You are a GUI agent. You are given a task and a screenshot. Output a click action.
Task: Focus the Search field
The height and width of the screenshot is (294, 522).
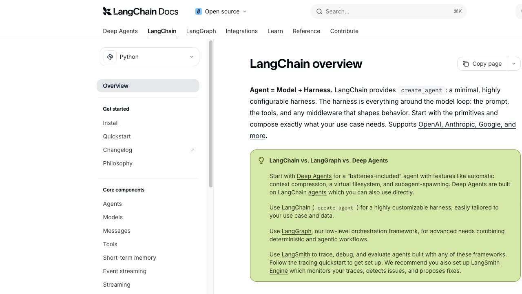(x=389, y=11)
